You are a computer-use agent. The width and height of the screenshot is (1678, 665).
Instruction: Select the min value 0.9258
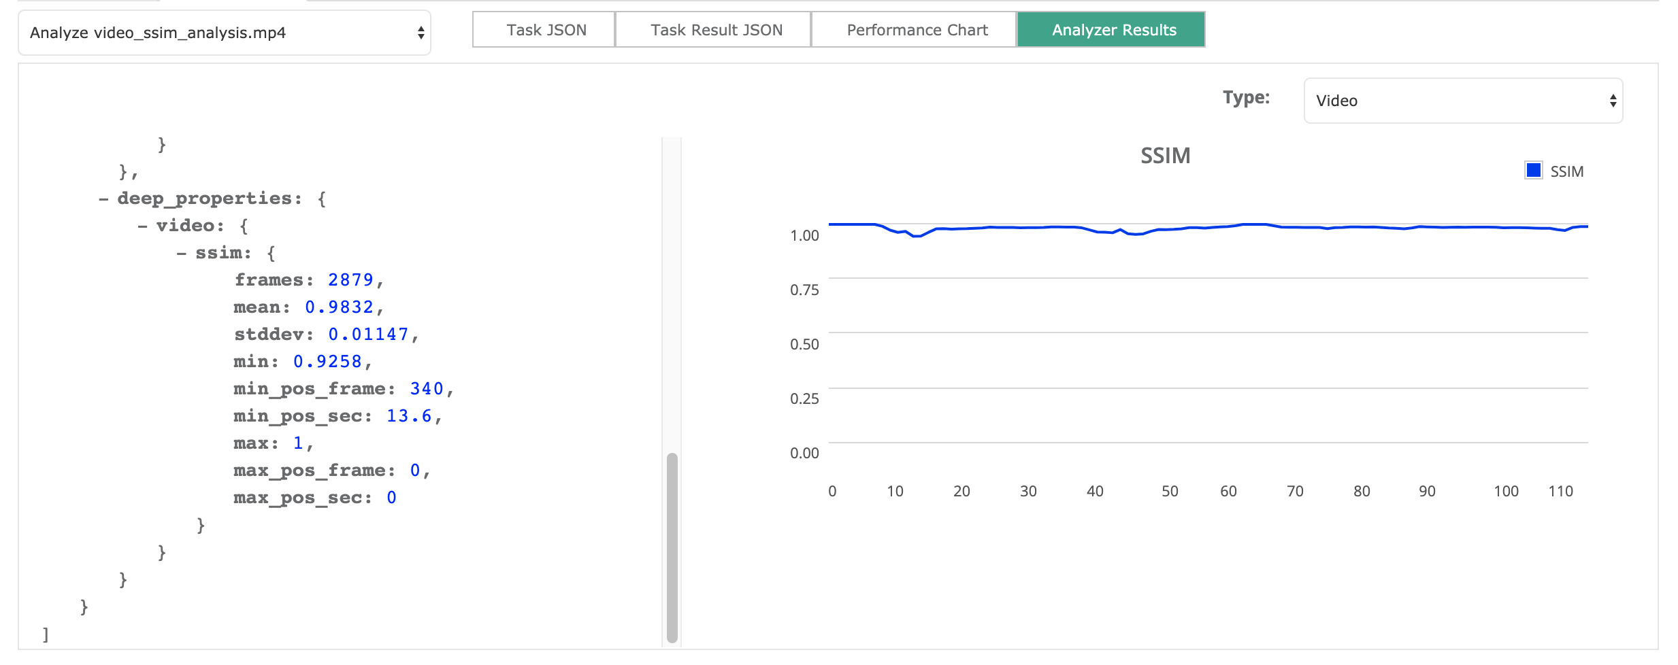pyautogui.click(x=327, y=362)
